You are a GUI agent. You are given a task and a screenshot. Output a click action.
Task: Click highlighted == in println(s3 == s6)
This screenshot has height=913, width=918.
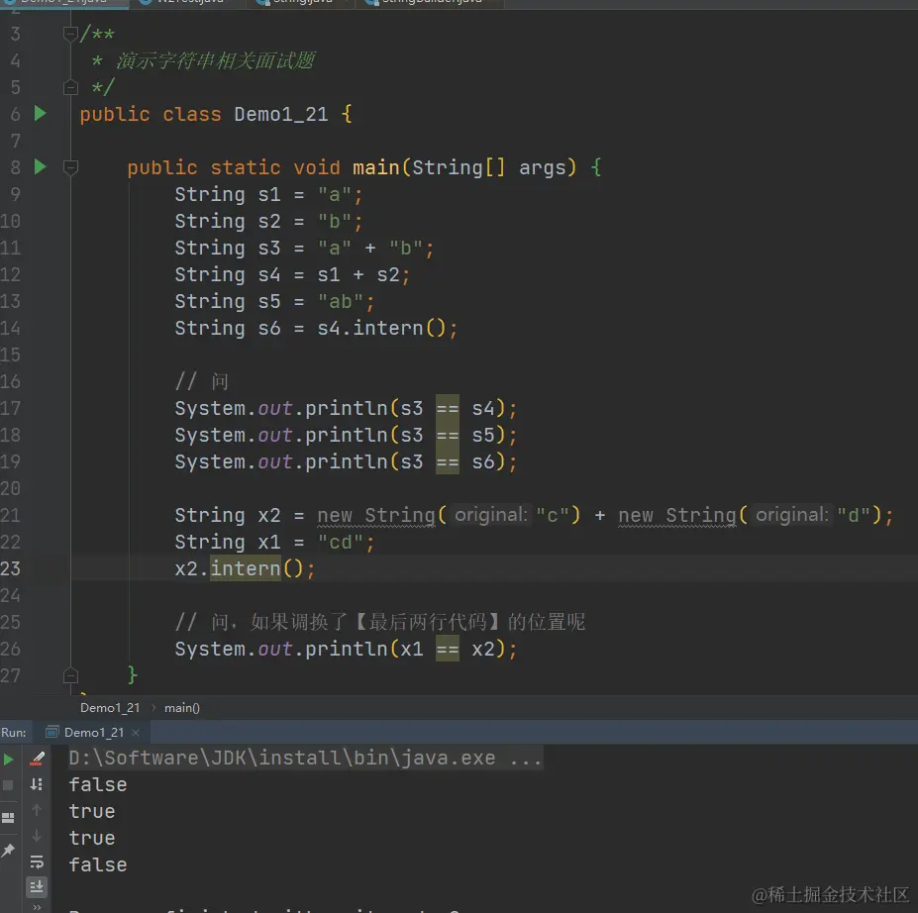[448, 461]
